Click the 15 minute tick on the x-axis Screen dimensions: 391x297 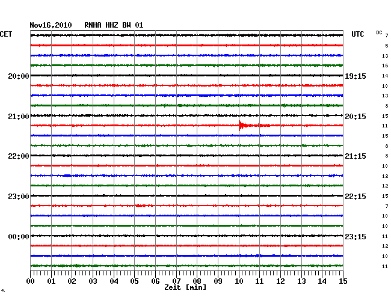point(343,281)
